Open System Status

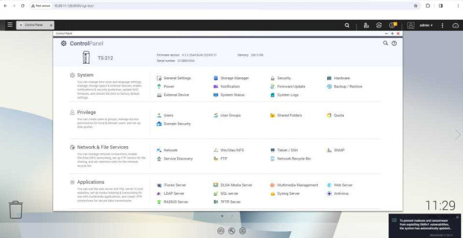pyautogui.click(x=229, y=95)
